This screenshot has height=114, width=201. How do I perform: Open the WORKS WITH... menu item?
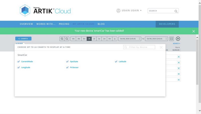(46, 24)
